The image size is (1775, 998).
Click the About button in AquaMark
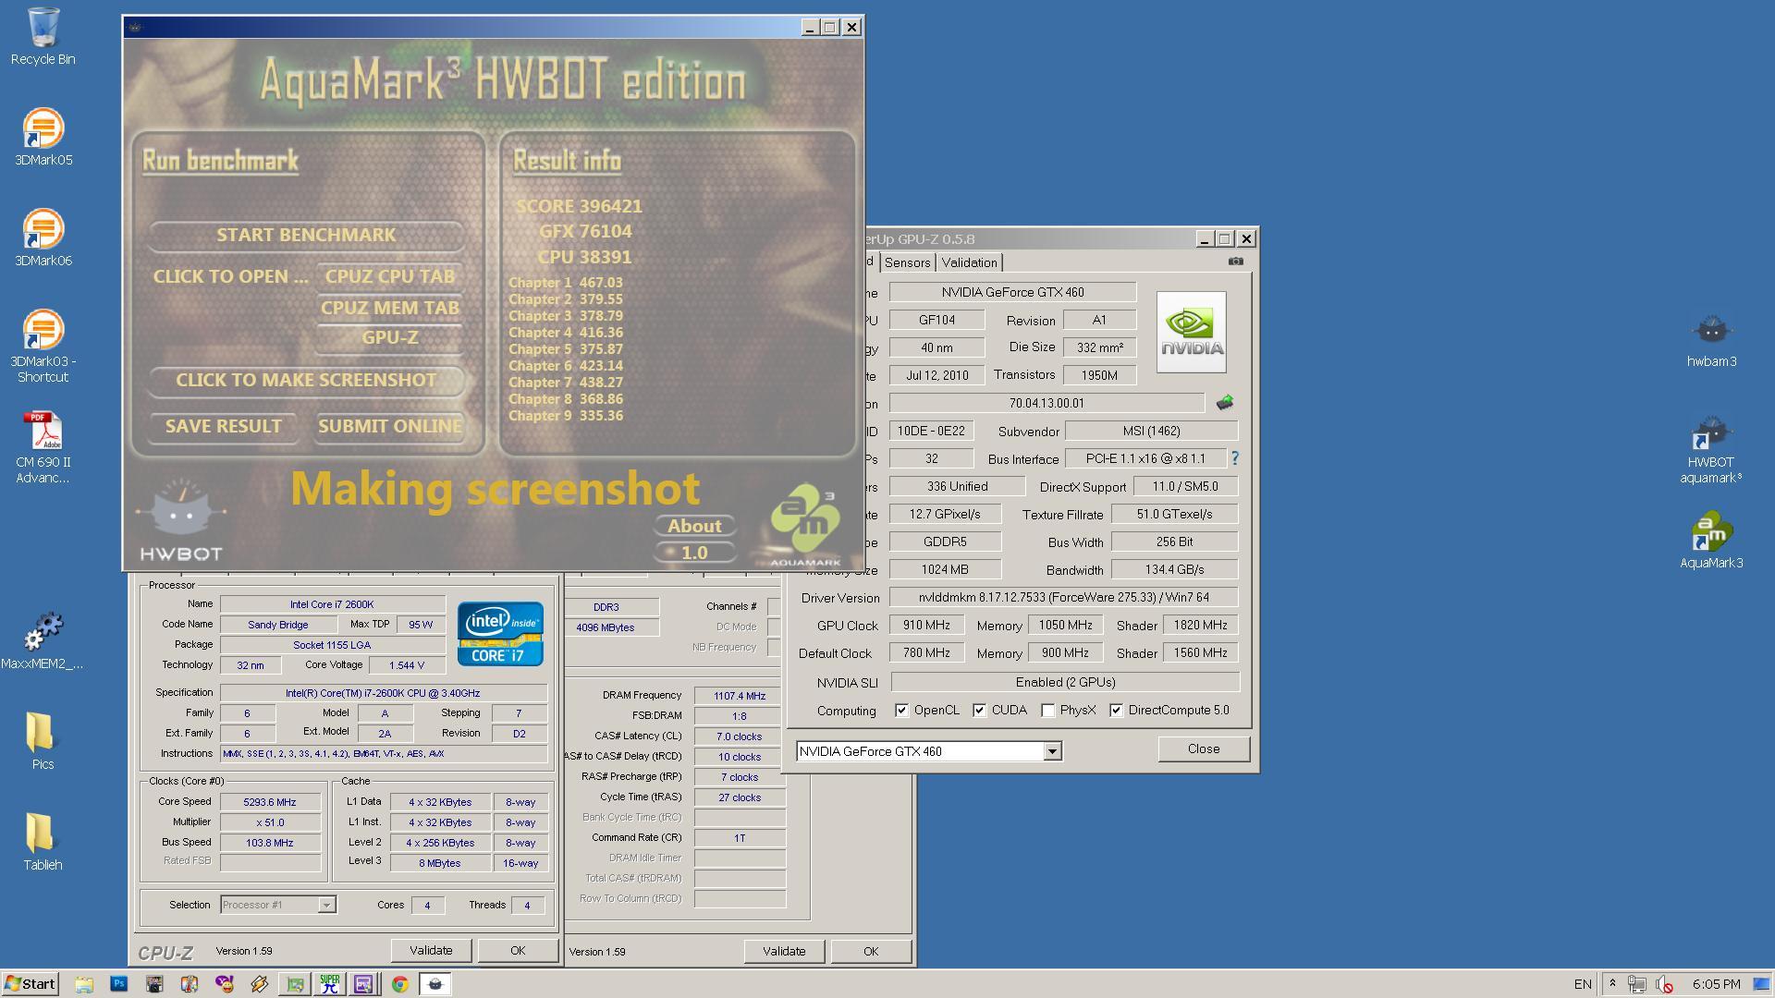pos(694,526)
